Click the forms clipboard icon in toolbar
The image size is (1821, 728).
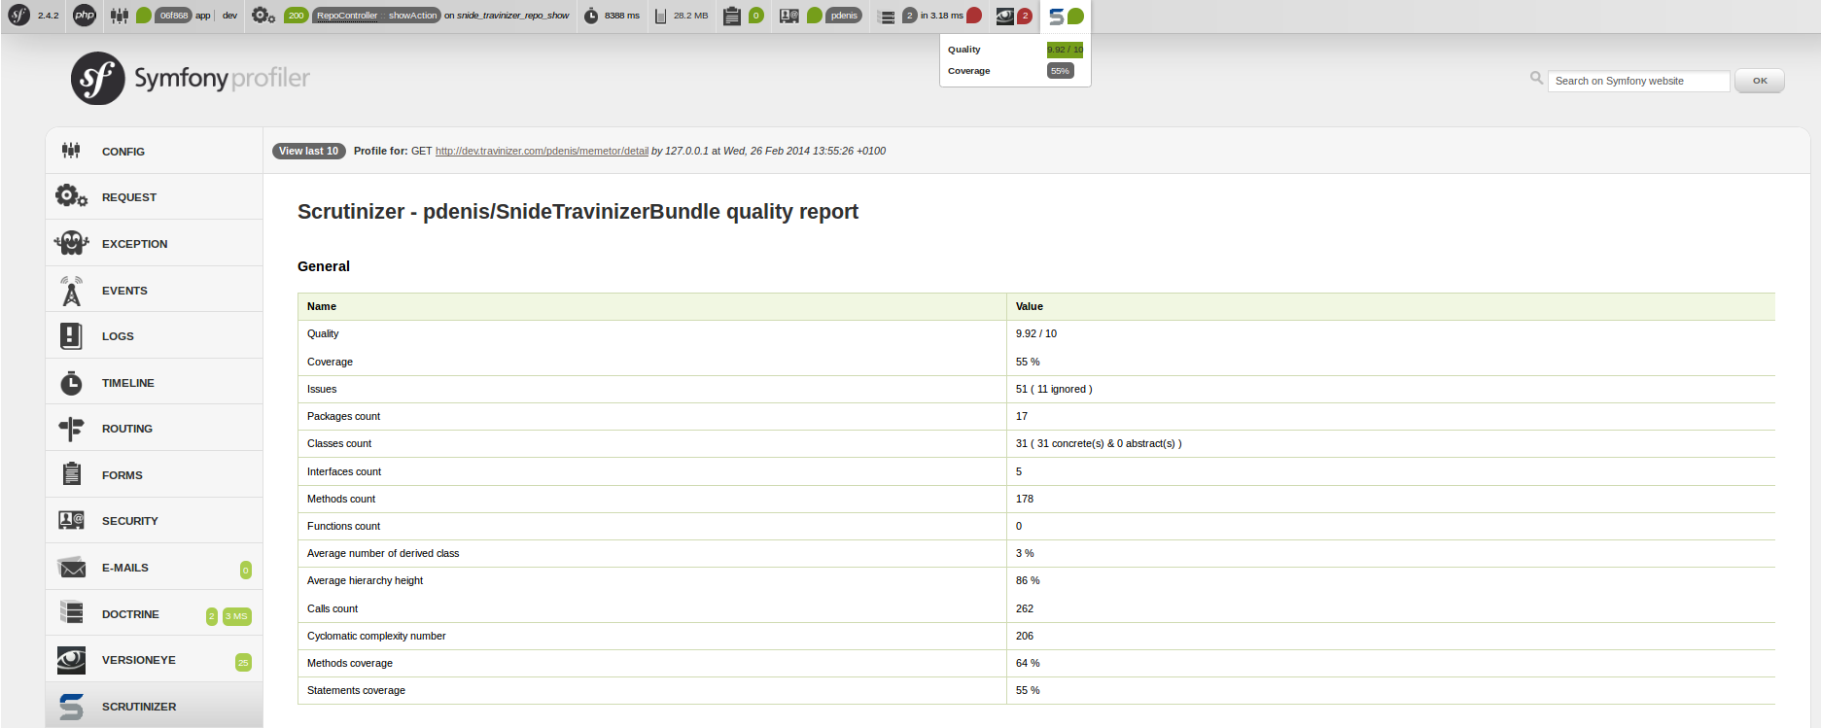(732, 16)
